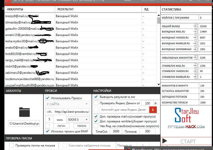Click the play triangle icon on СТАРТ

tap(165, 141)
